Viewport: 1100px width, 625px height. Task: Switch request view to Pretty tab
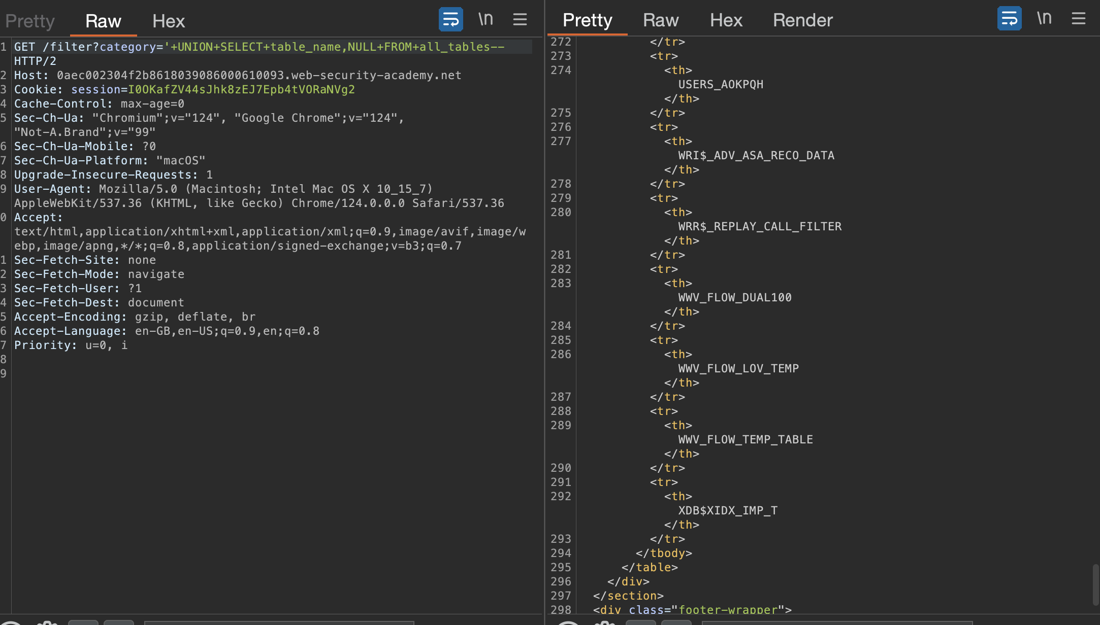click(x=29, y=21)
